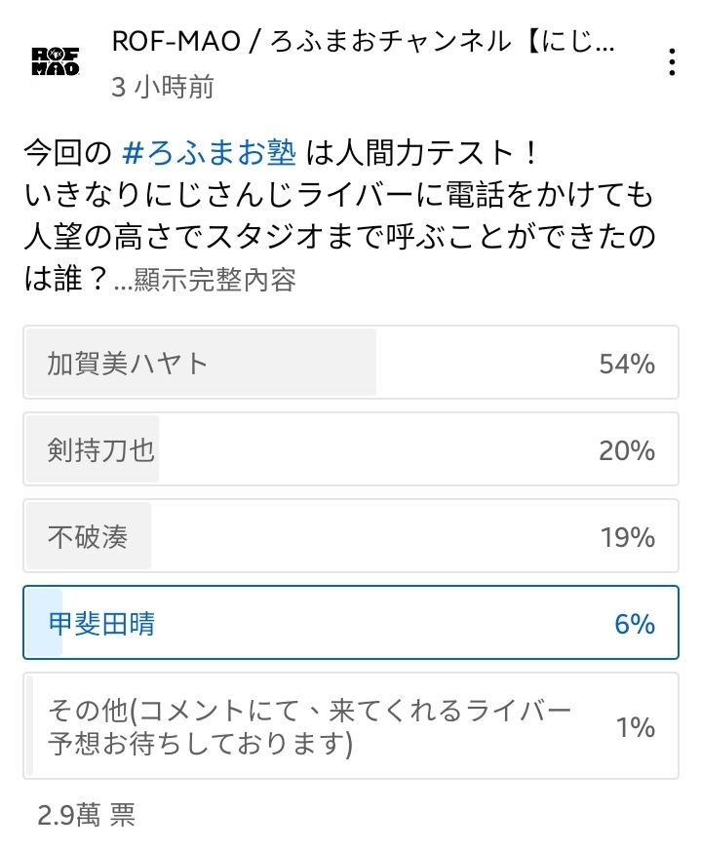Open the #ろふまお塾 hashtag link
Viewport: 701px width, 850px height.
210,153
